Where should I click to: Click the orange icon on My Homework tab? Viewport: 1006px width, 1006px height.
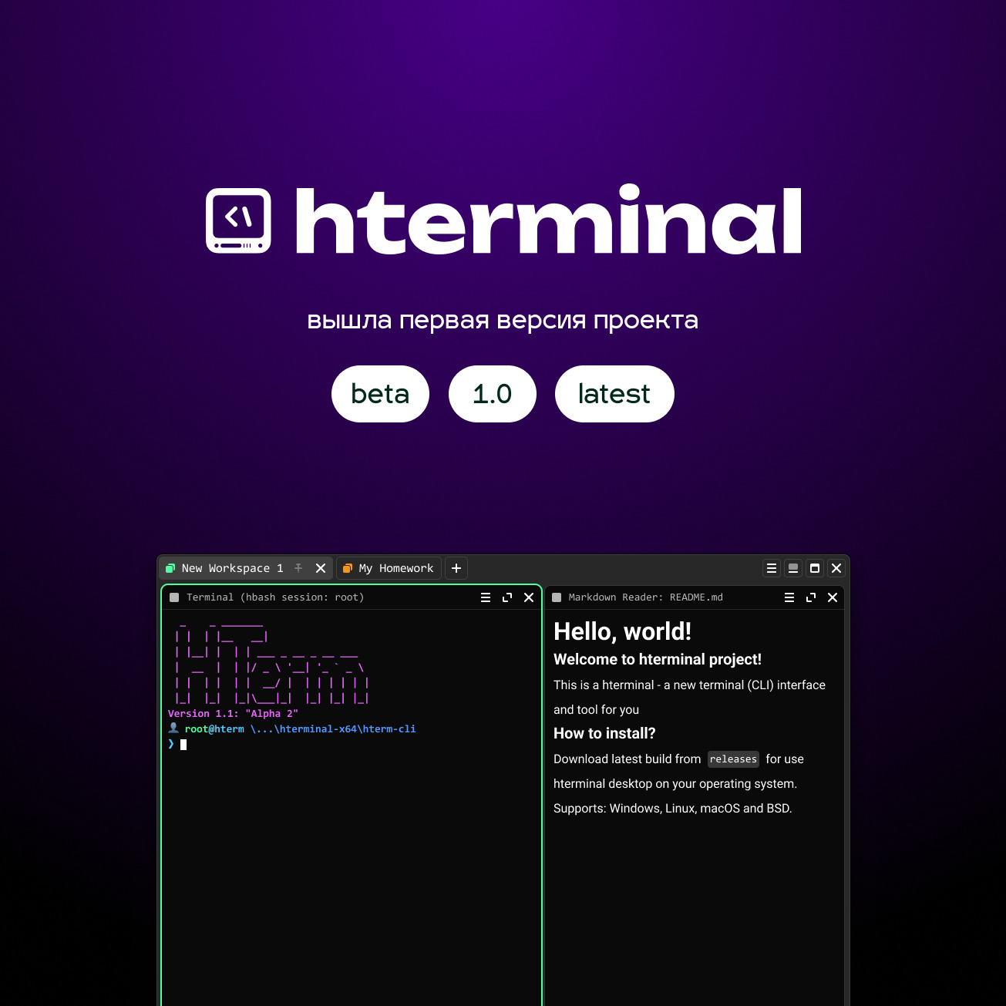[x=348, y=568]
